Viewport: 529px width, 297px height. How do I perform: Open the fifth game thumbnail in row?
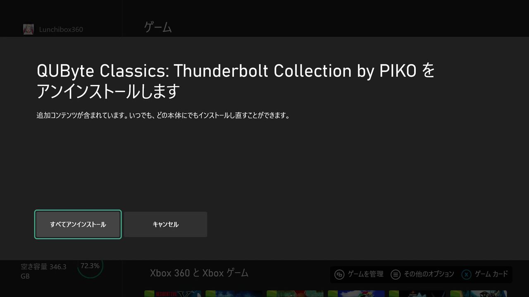point(417,294)
